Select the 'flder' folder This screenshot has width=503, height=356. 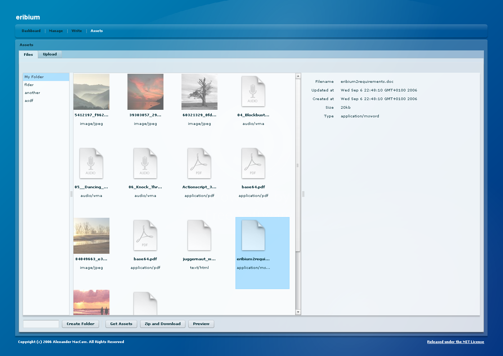29,85
